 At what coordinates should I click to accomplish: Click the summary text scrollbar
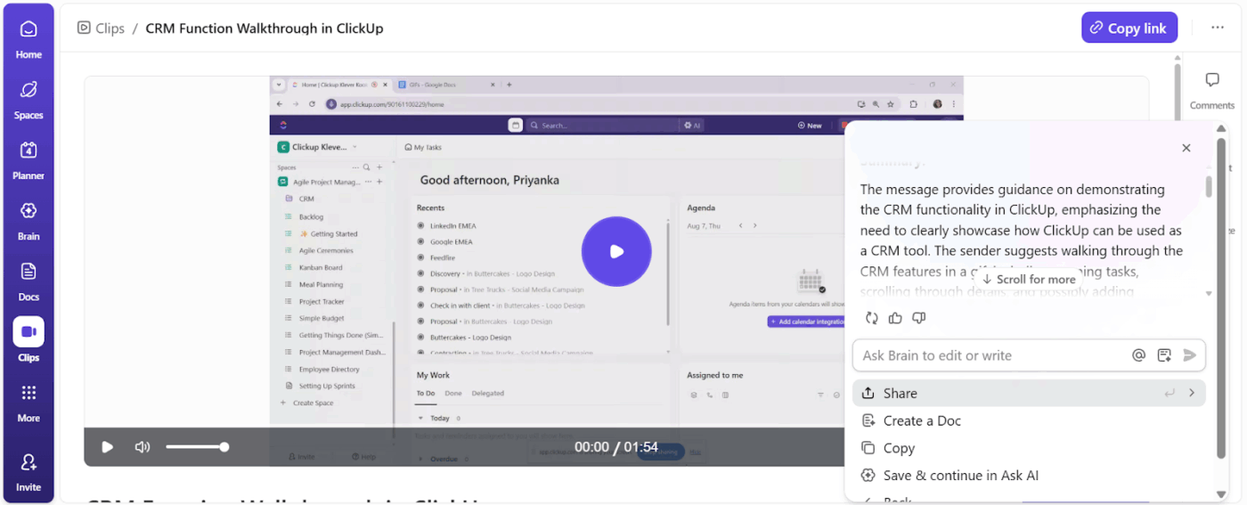click(x=1209, y=186)
